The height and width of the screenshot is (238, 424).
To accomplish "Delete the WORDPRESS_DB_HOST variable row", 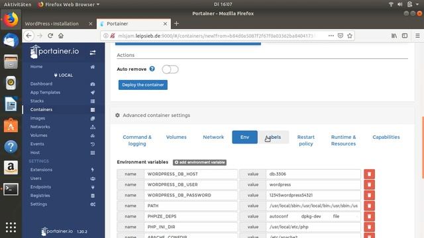I will click(369, 174).
